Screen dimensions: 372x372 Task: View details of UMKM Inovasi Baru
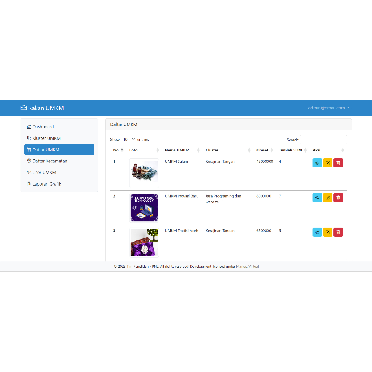(x=317, y=198)
